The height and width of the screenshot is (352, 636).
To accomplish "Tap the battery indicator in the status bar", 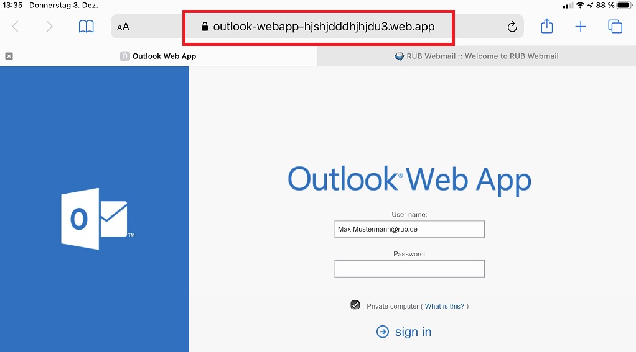I will coord(625,5).
